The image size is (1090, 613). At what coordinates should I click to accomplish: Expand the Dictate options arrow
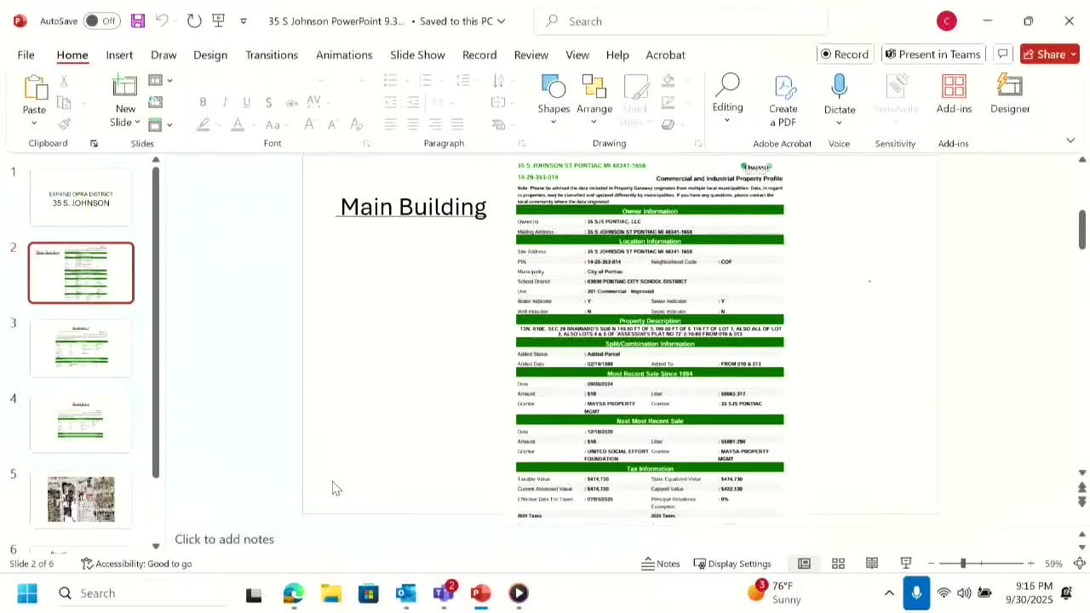pyautogui.click(x=840, y=123)
